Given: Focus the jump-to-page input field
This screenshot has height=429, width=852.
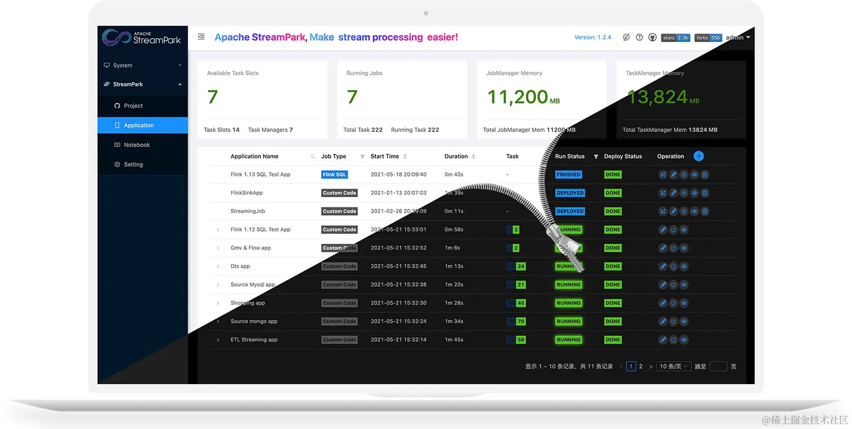Looking at the screenshot, I should (x=718, y=366).
